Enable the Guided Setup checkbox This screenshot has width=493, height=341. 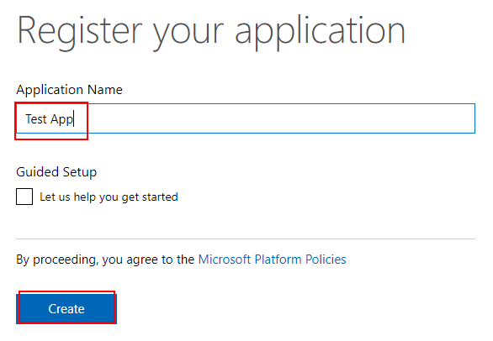tap(24, 197)
